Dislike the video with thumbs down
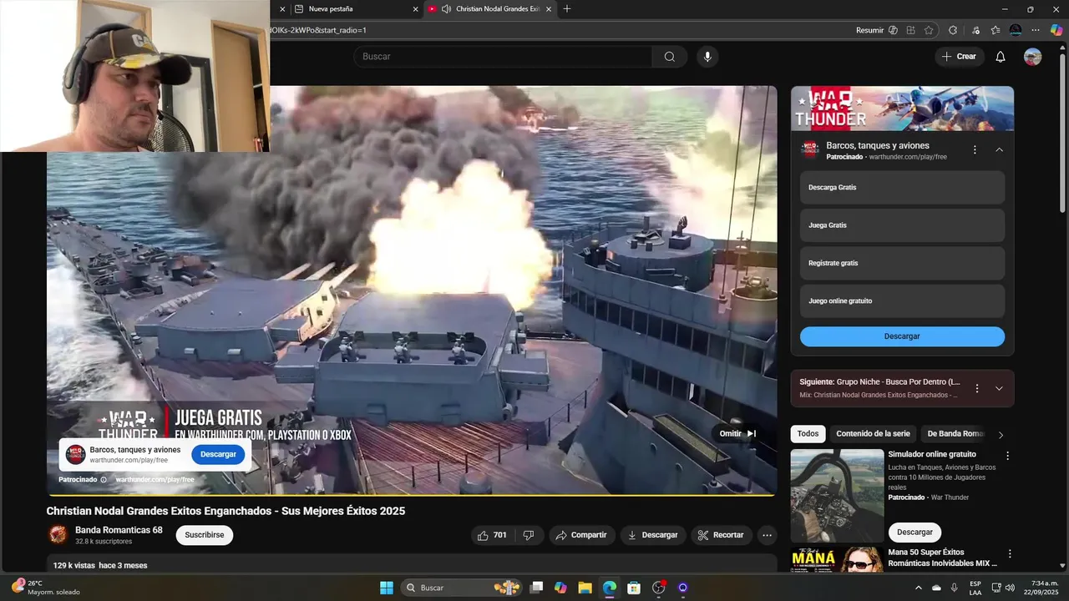Screen dimensions: 1069x601 tap(529, 535)
